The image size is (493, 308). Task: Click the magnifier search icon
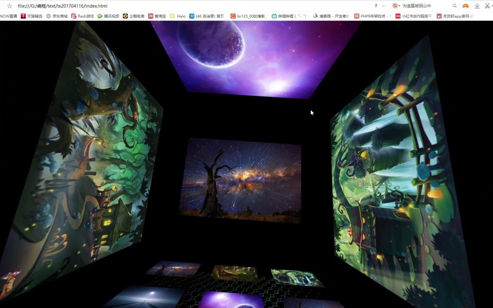pos(454,6)
